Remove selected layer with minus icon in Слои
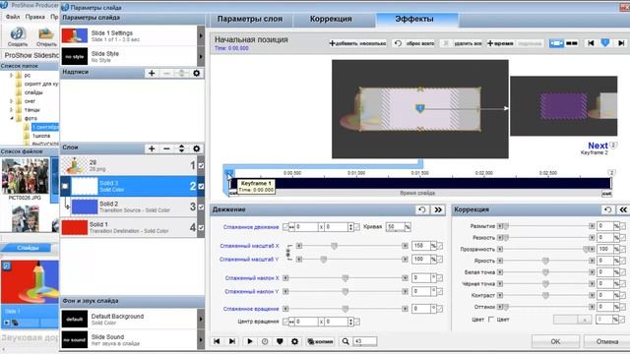This screenshot has height=354, width=630. [166, 148]
